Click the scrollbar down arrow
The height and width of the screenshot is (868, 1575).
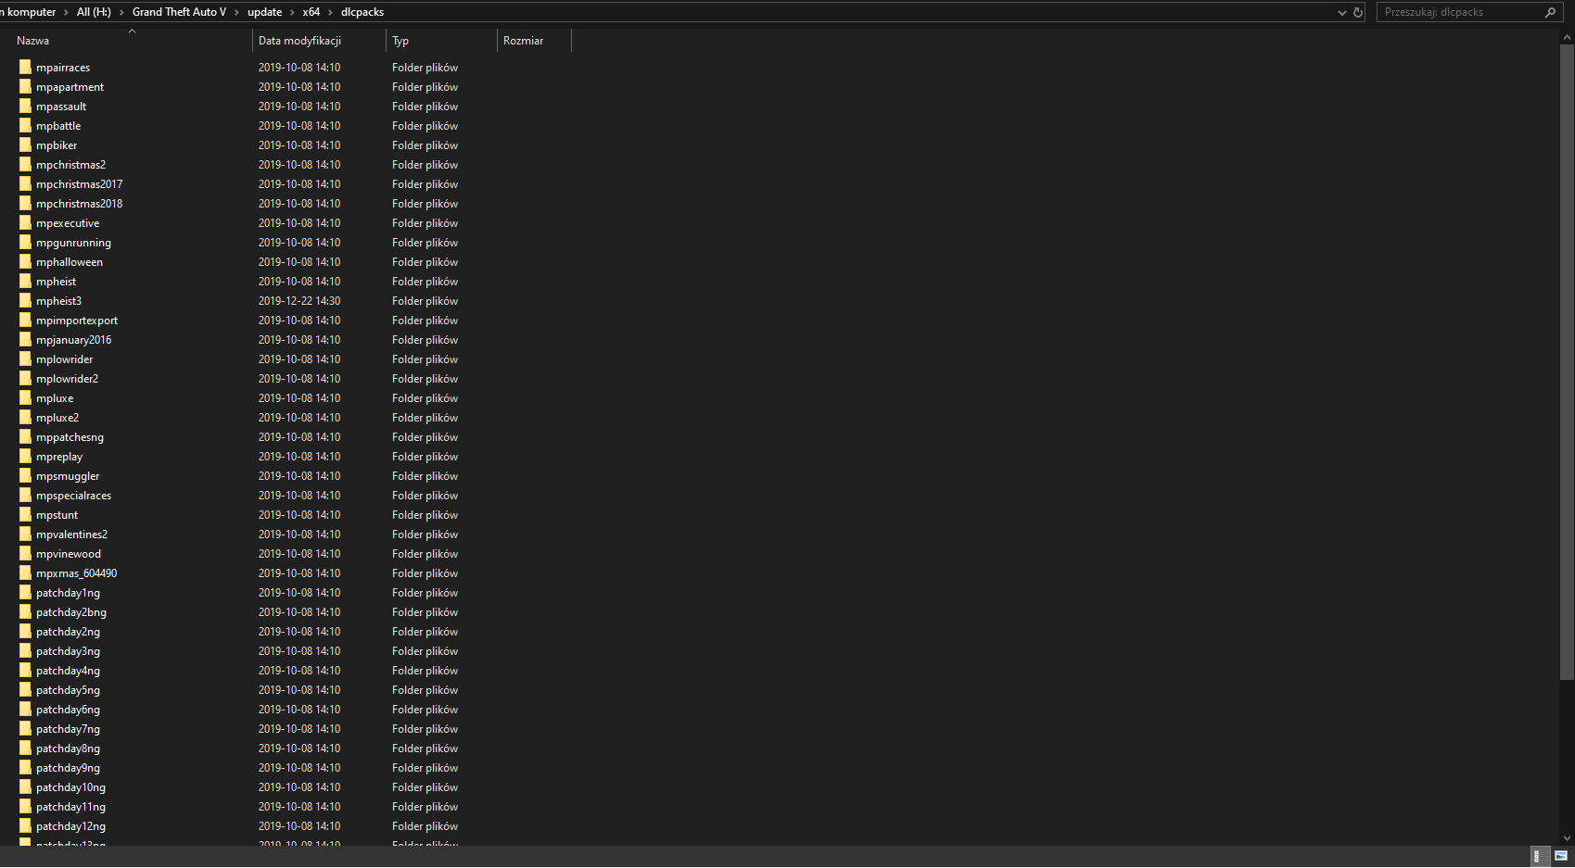(1568, 837)
